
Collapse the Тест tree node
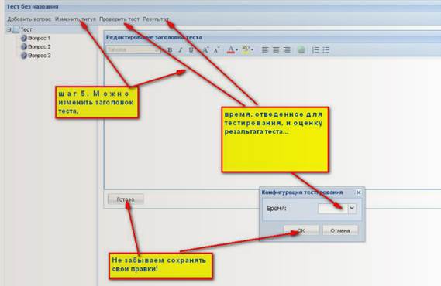9,29
